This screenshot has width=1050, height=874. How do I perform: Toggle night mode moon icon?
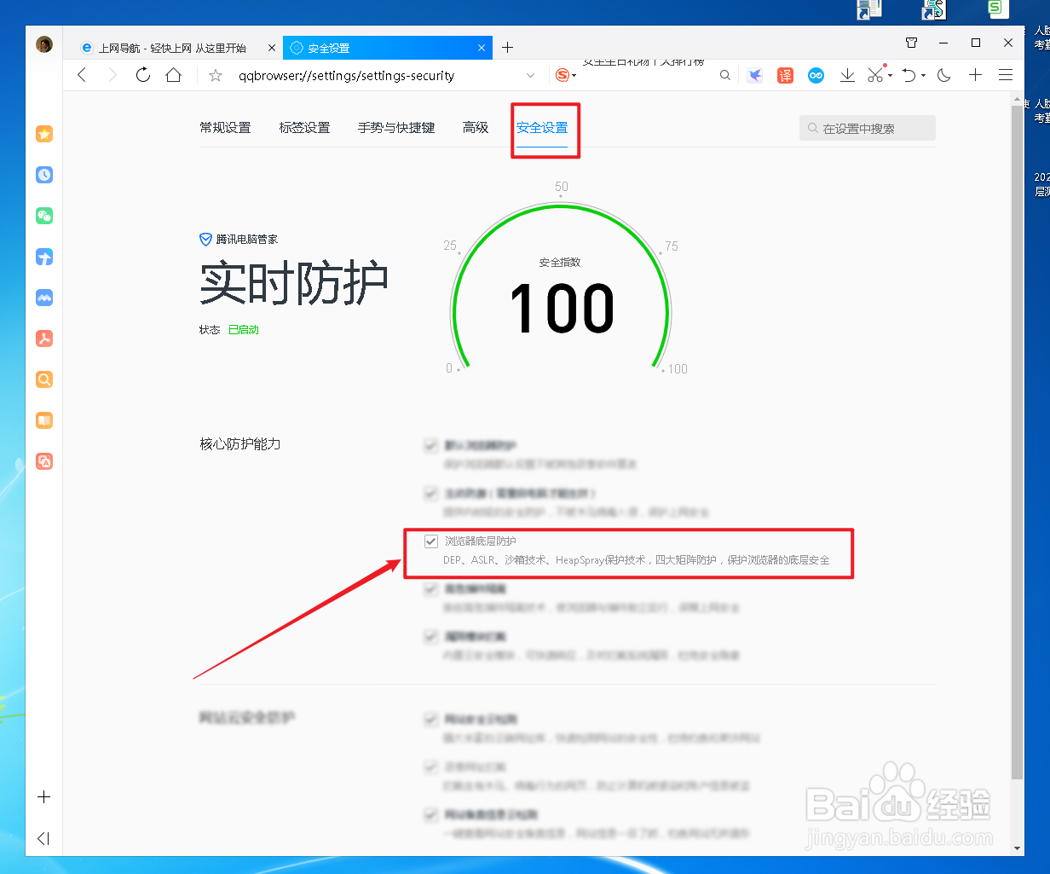tap(943, 75)
